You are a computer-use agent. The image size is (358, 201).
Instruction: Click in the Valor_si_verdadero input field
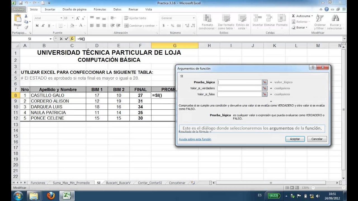pos(239,88)
